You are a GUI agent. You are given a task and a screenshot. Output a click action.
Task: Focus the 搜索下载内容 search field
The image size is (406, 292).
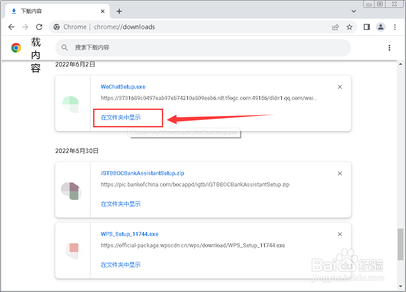point(203,48)
